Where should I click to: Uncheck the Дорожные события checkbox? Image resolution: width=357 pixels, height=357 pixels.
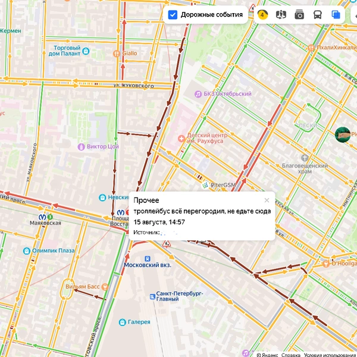pos(173,15)
